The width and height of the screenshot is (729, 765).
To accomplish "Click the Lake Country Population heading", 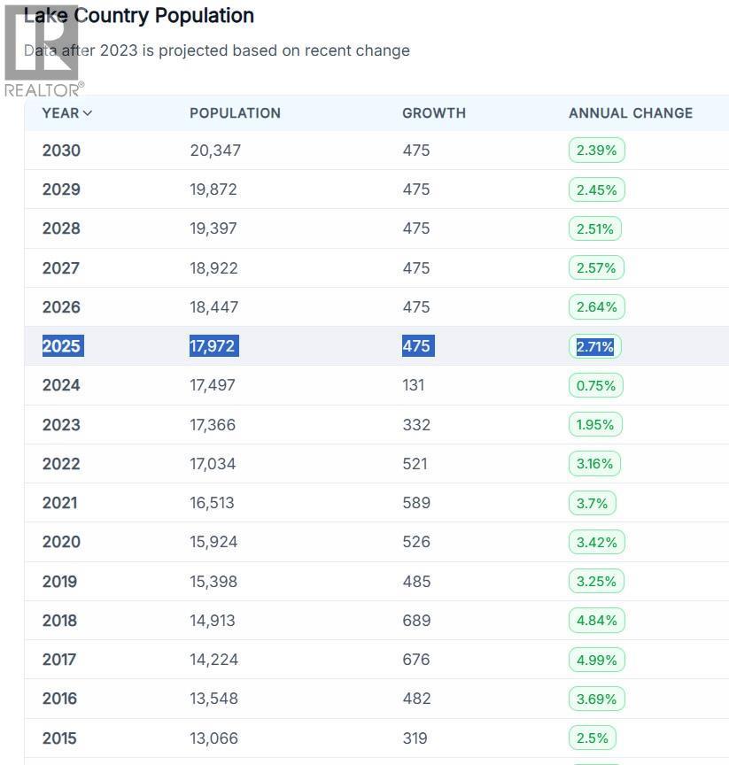I will 139,16.
